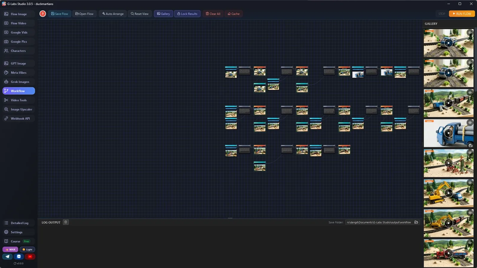477x268 pixels.
Task: Click the Open Flow button
Action: 84,14
